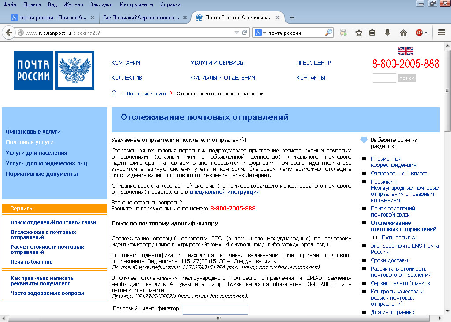
Task: Click the Почта России text logo
Action: [33, 70]
